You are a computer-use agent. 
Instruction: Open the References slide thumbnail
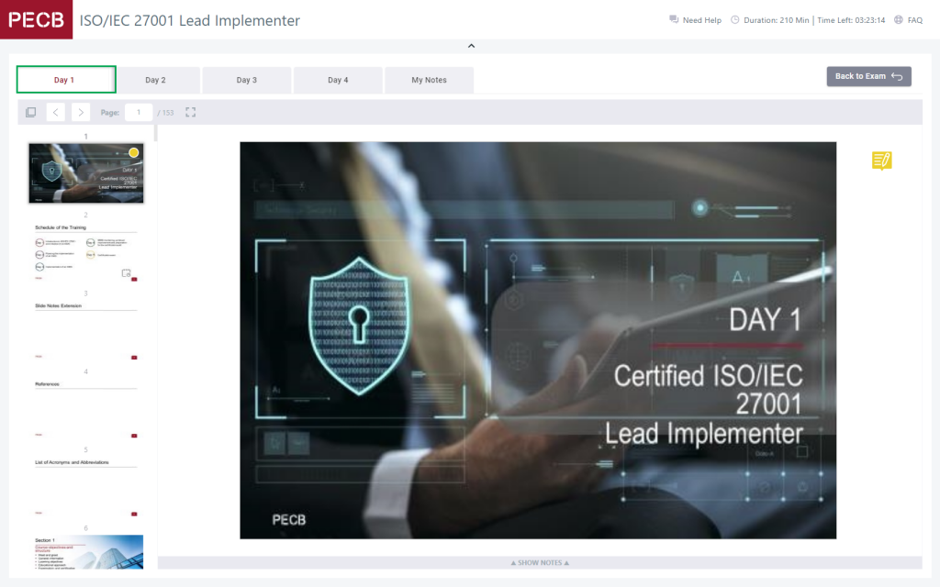point(85,409)
